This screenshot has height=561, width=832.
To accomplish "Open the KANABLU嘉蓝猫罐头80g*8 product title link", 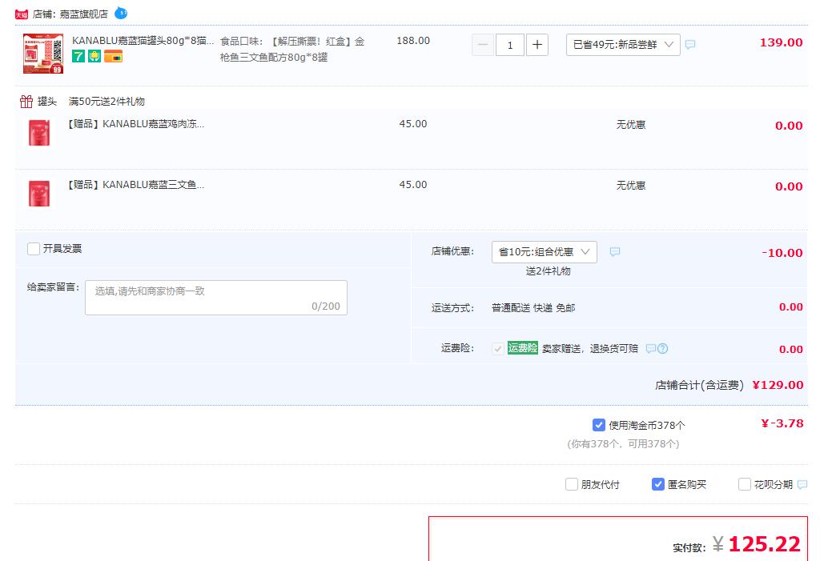I will [x=143, y=40].
